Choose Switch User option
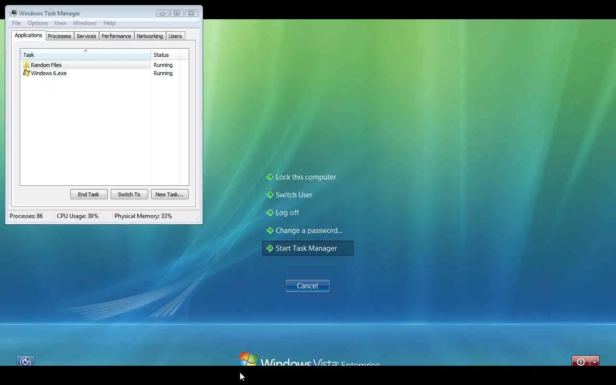616x385 pixels. click(294, 195)
